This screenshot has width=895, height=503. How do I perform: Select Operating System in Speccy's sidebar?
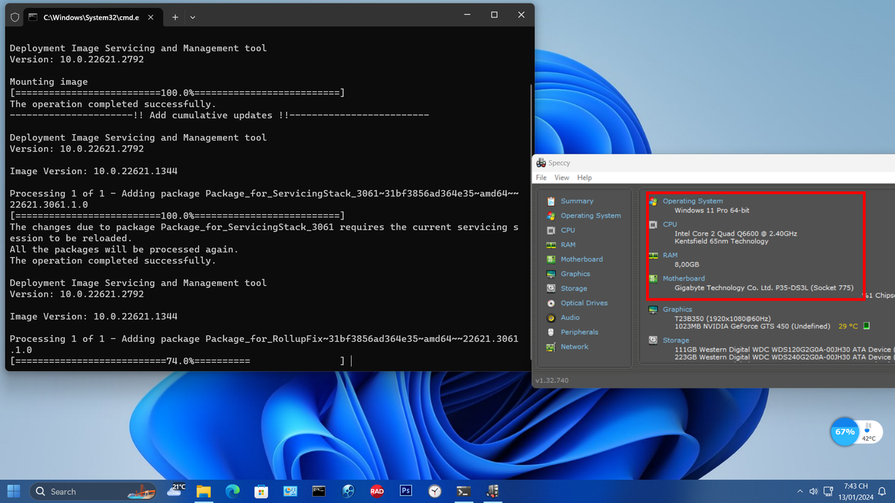(x=590, y=216)
